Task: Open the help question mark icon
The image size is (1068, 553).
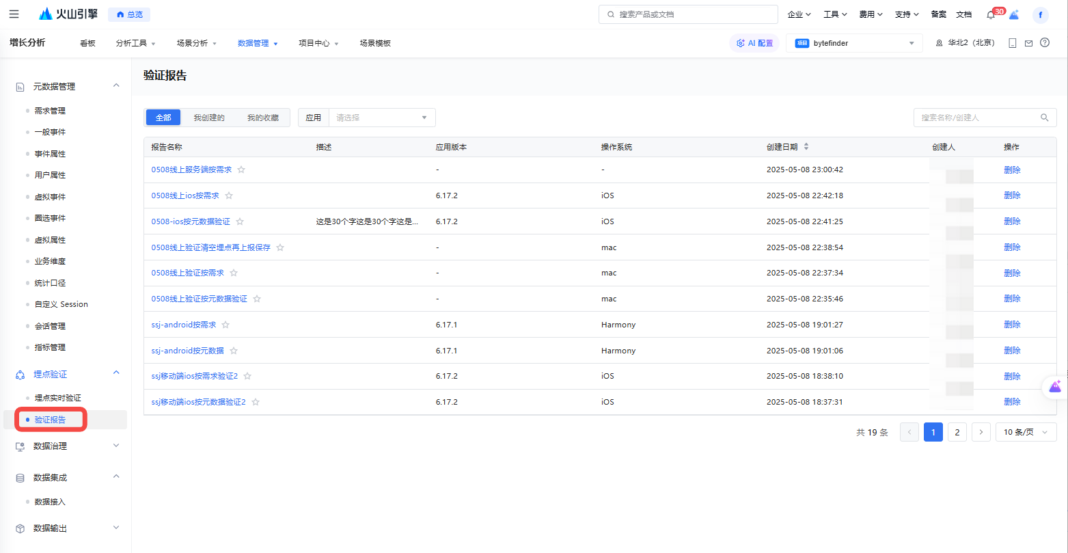Action: point(1045,43)
